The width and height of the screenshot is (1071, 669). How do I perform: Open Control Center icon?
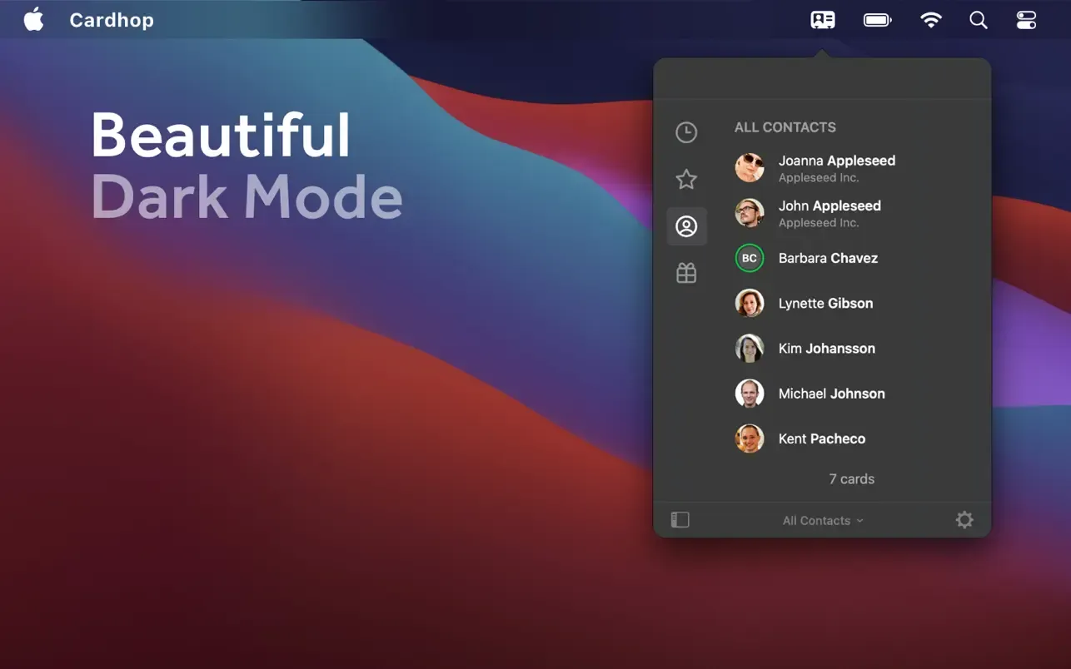(x=1026, y=20)
